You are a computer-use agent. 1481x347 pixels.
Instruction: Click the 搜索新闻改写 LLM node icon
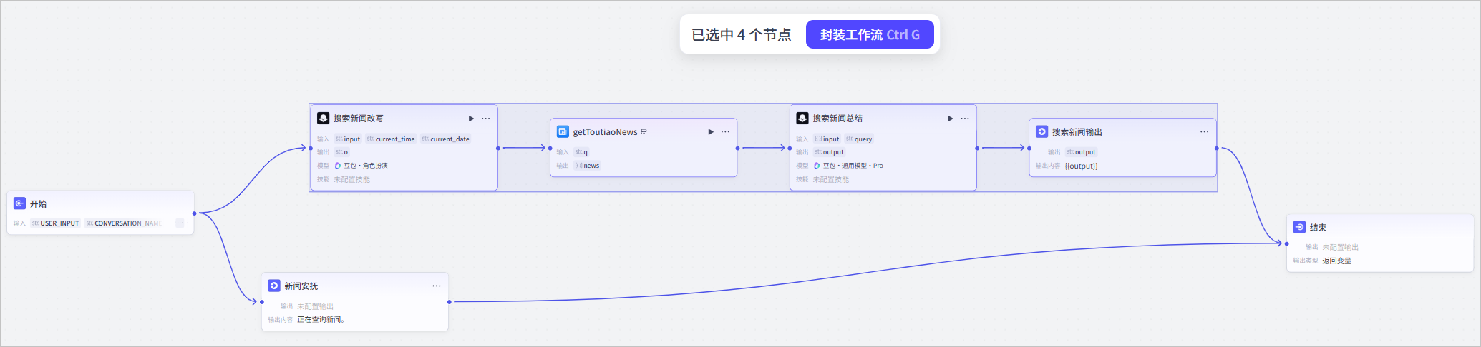tap(324, 118)
